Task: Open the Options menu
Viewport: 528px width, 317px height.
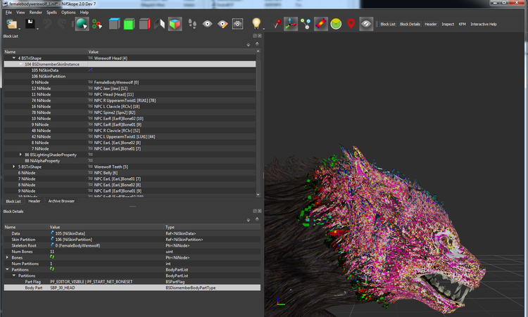Action: [68, 13]
